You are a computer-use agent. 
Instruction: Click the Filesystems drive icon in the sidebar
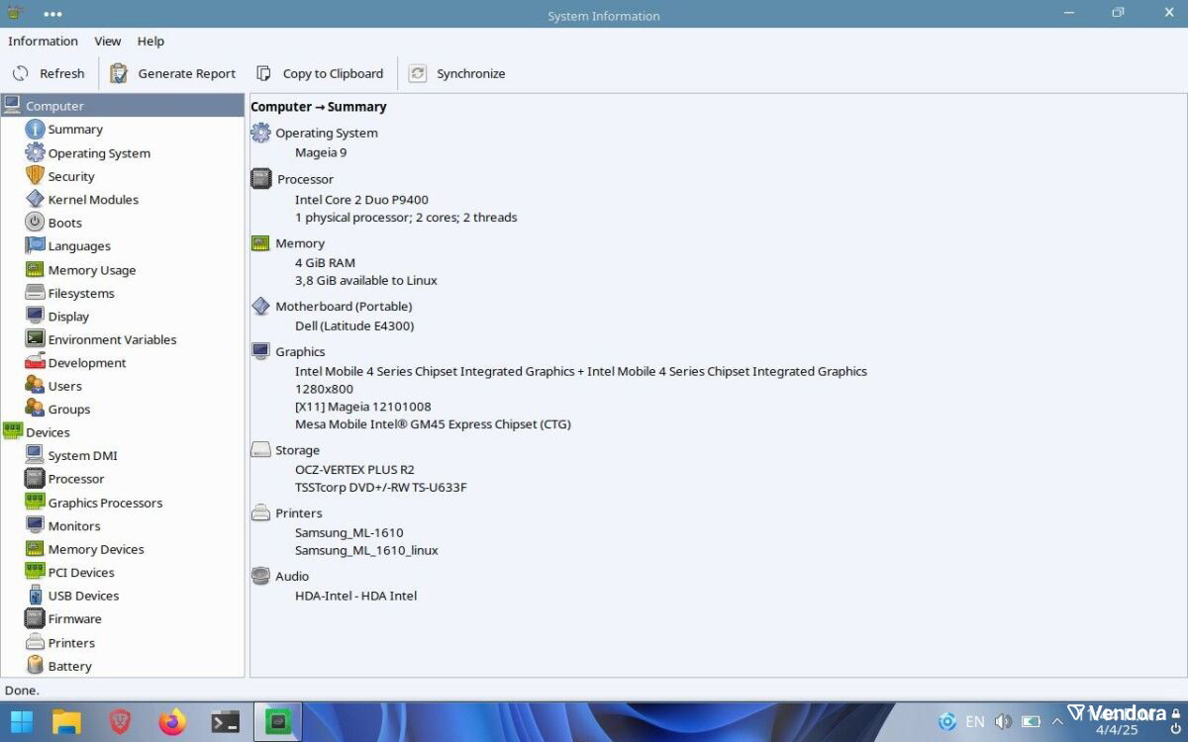[35, 293]
